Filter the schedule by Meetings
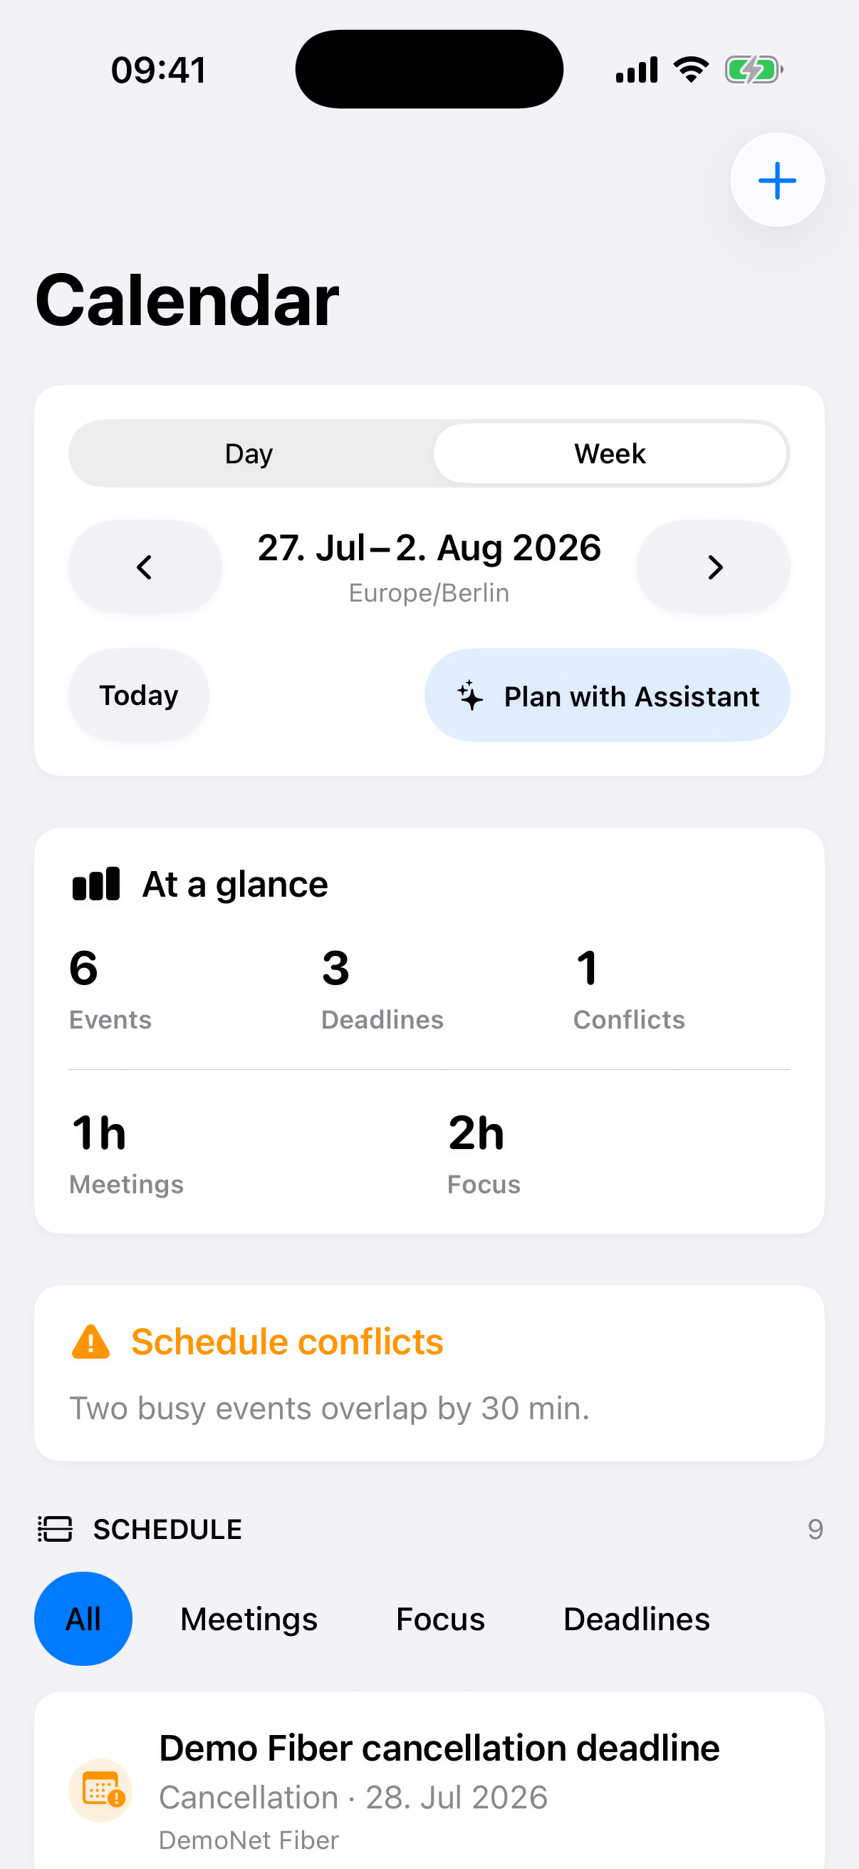 (249, 1619)
